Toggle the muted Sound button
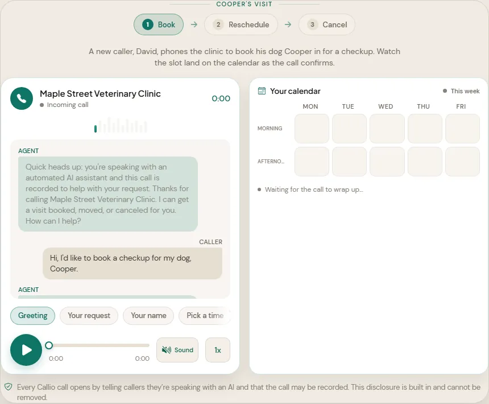489x404 pixels. pyautogui.click(x=177, y=350)
